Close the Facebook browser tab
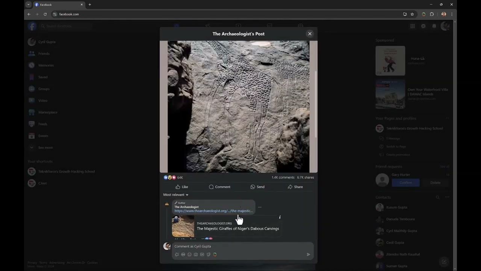The height and width of the screenshot is (271, 481). [82, 5]
